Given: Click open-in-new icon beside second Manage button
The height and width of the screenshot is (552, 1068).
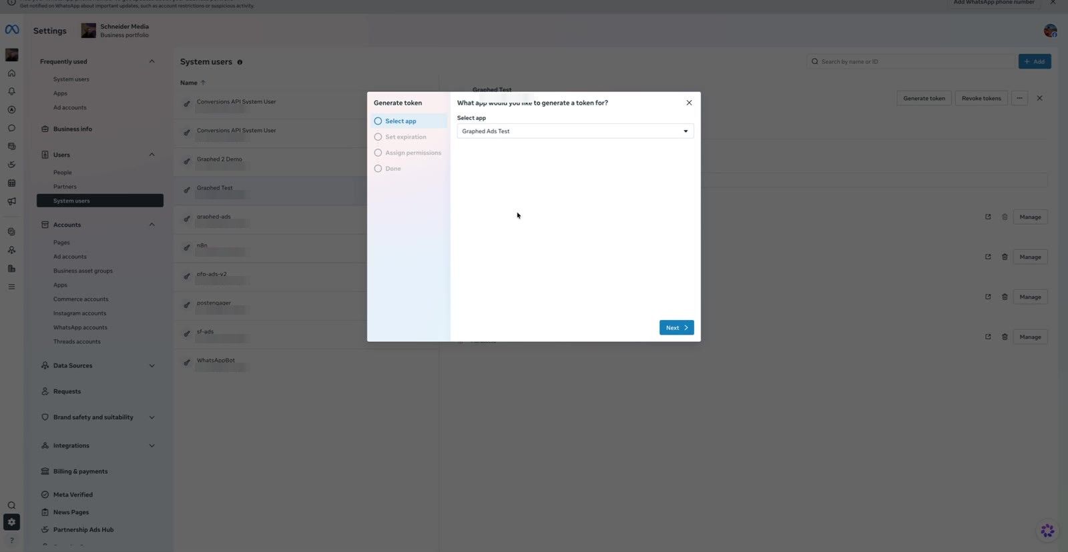Looking at the screenshot, I should point(988,257).
